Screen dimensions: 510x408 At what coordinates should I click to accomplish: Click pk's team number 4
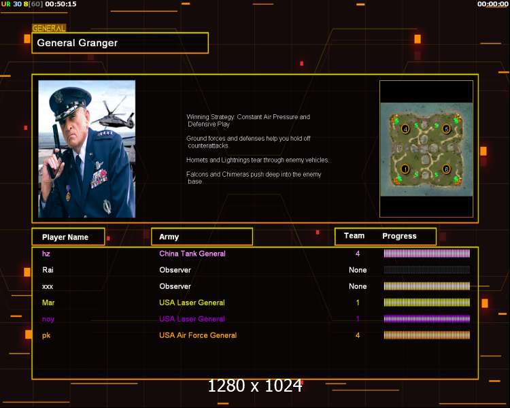[x=358, y=335]
